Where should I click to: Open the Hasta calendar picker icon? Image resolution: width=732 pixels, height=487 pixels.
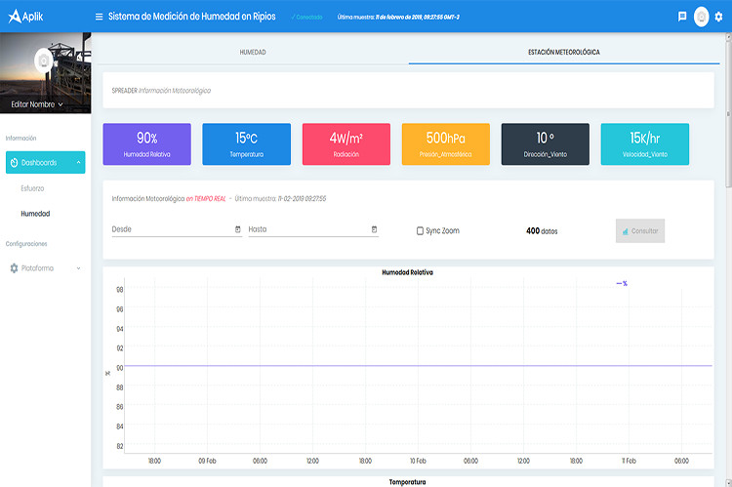pos(374,229)
